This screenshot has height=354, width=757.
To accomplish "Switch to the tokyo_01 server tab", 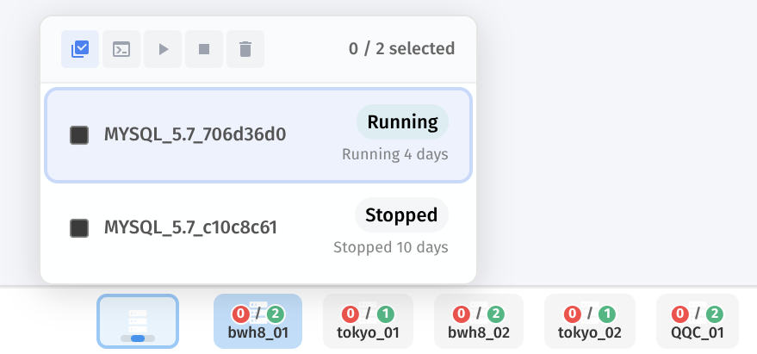I will point(368,321).
